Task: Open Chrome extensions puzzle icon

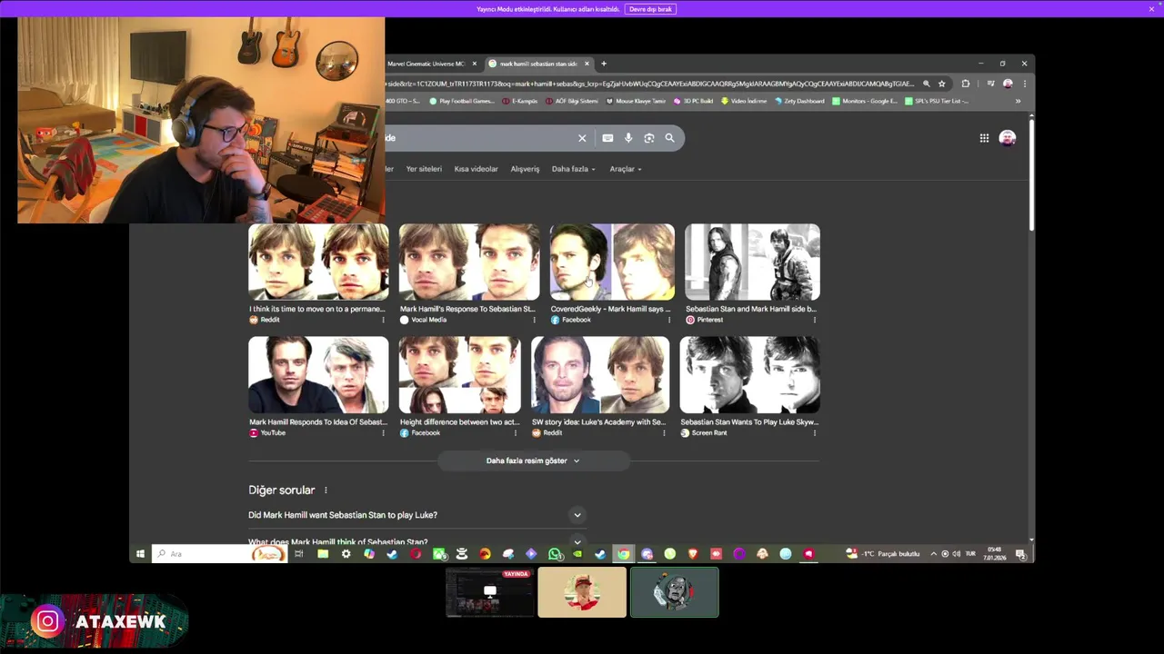Action: pos(966,84)
